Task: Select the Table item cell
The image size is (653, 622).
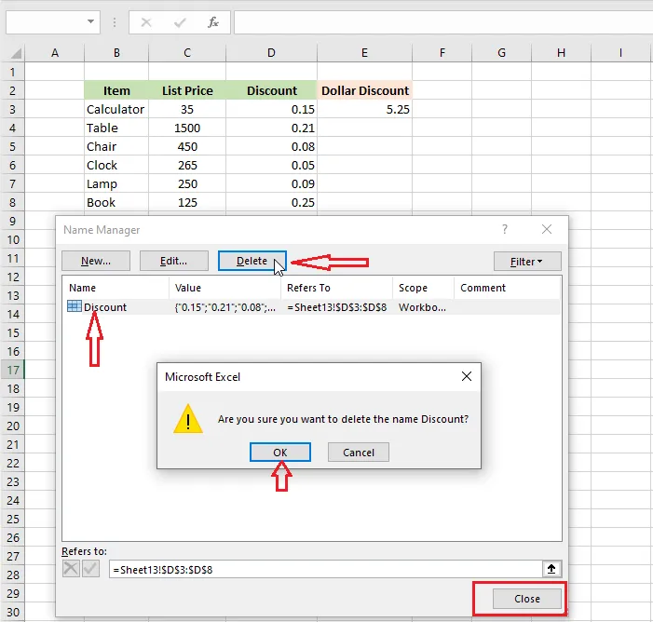Action: 116,128
